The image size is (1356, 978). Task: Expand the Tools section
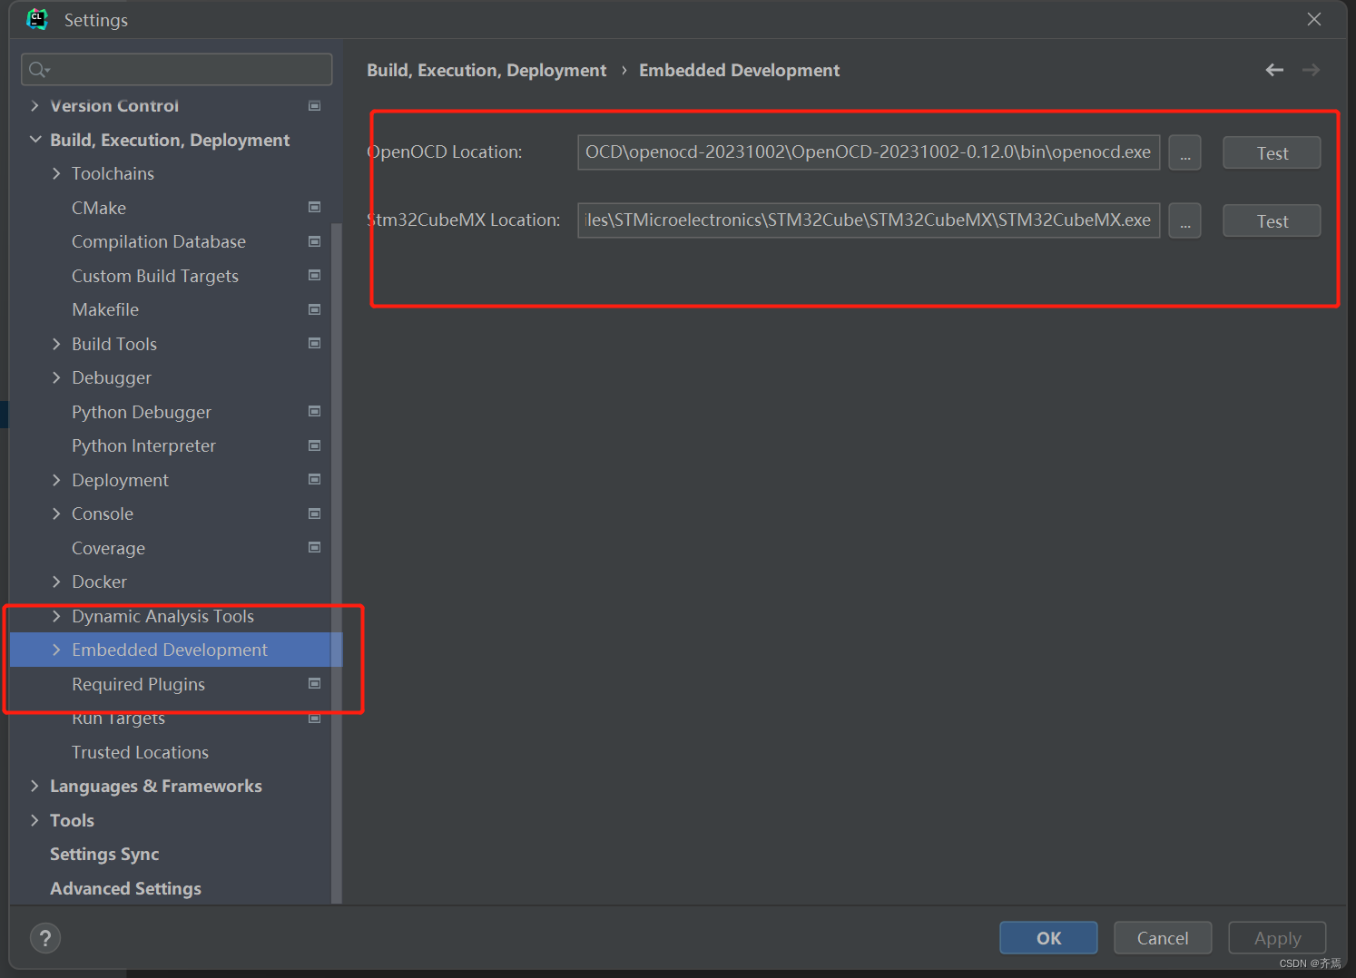(34, 820)
